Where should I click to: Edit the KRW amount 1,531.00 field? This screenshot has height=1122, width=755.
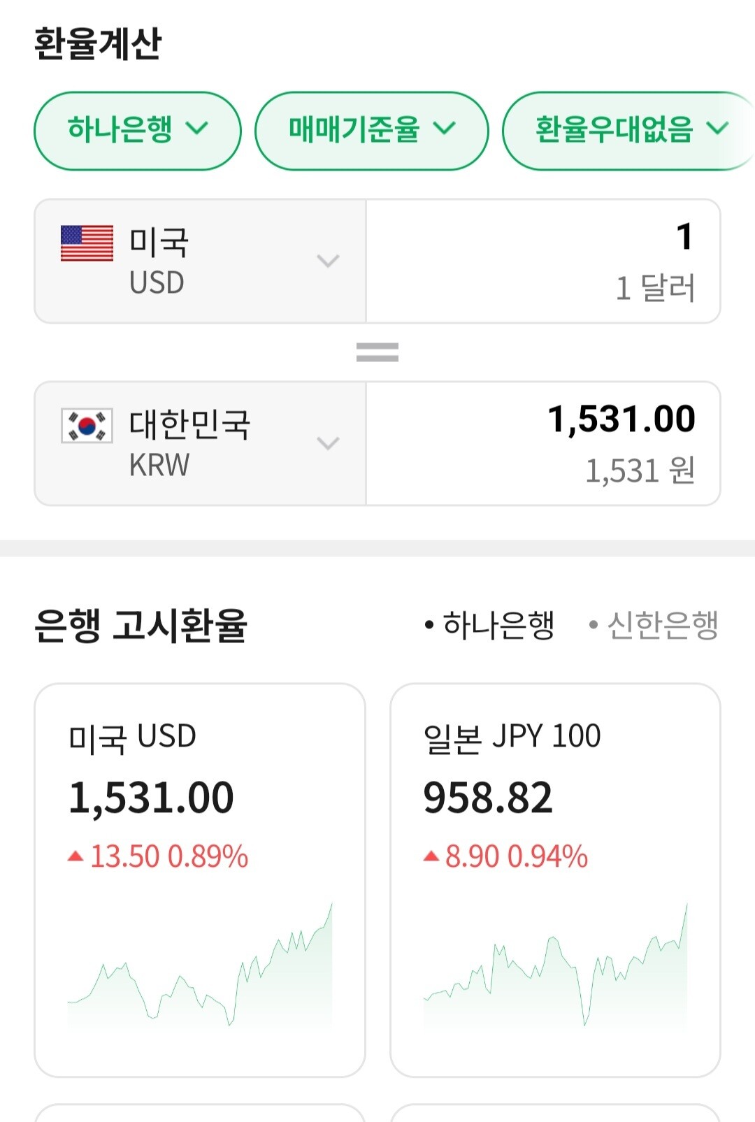(543, 443)
